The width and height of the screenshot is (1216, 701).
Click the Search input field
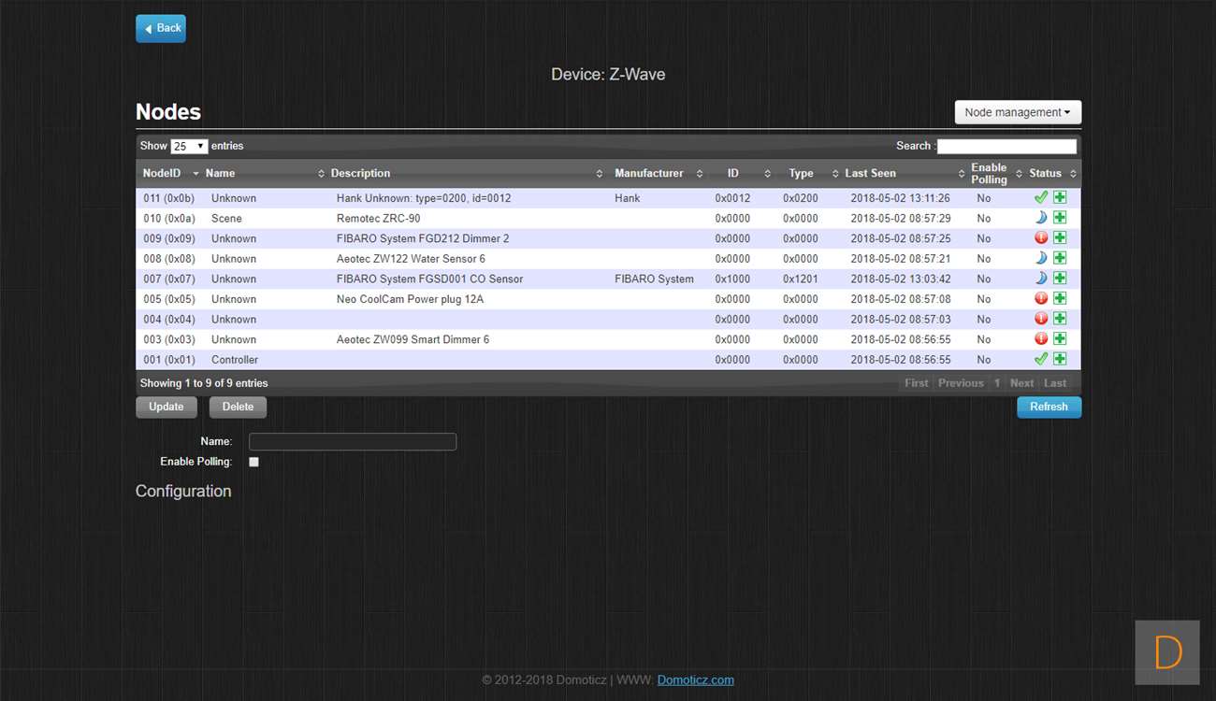[x=1006, y=147]
